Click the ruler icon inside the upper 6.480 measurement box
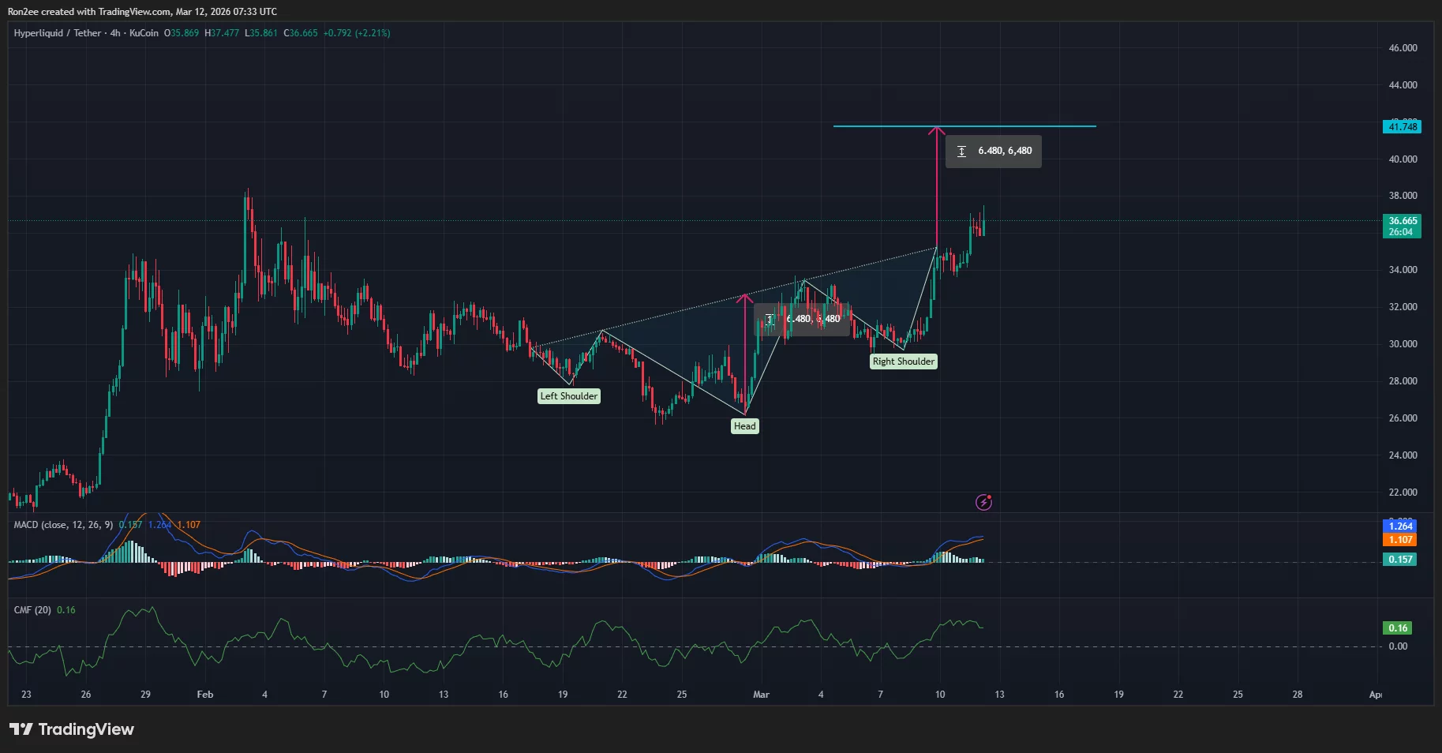 coord(961,151)
